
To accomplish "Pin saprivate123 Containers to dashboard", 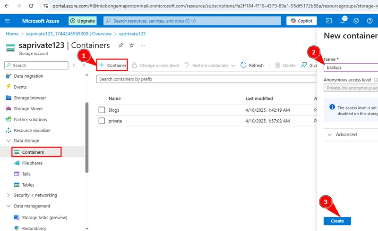I will 121,45.
